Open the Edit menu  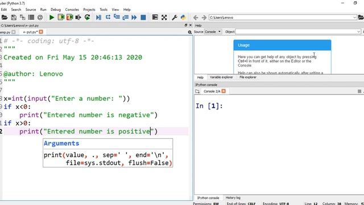coord(4,10)
